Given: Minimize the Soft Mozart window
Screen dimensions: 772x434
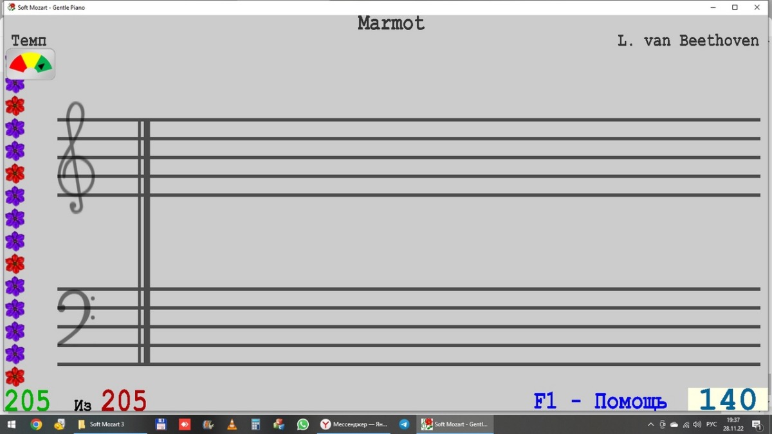Looking at the screenshot, I should (x=713, y=7).
